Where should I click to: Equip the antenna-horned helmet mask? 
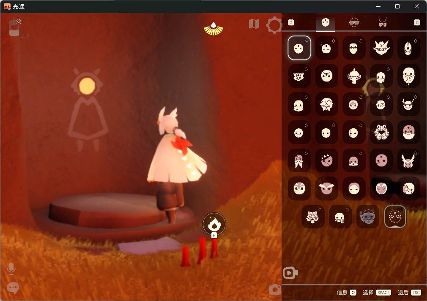(408, 104)
